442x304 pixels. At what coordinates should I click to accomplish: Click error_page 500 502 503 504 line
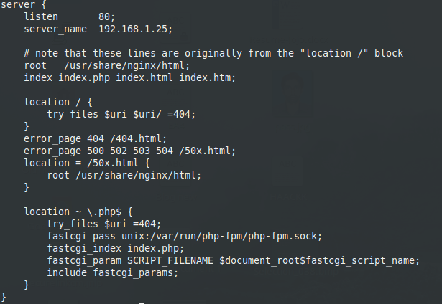click(x=129, y=151)
